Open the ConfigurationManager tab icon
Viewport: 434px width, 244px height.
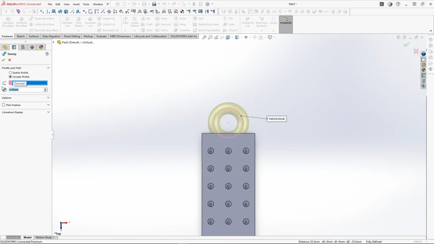[x=23, y=47]
